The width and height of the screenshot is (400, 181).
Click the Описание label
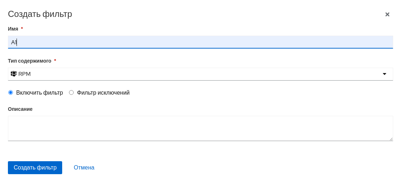(20, 109)
